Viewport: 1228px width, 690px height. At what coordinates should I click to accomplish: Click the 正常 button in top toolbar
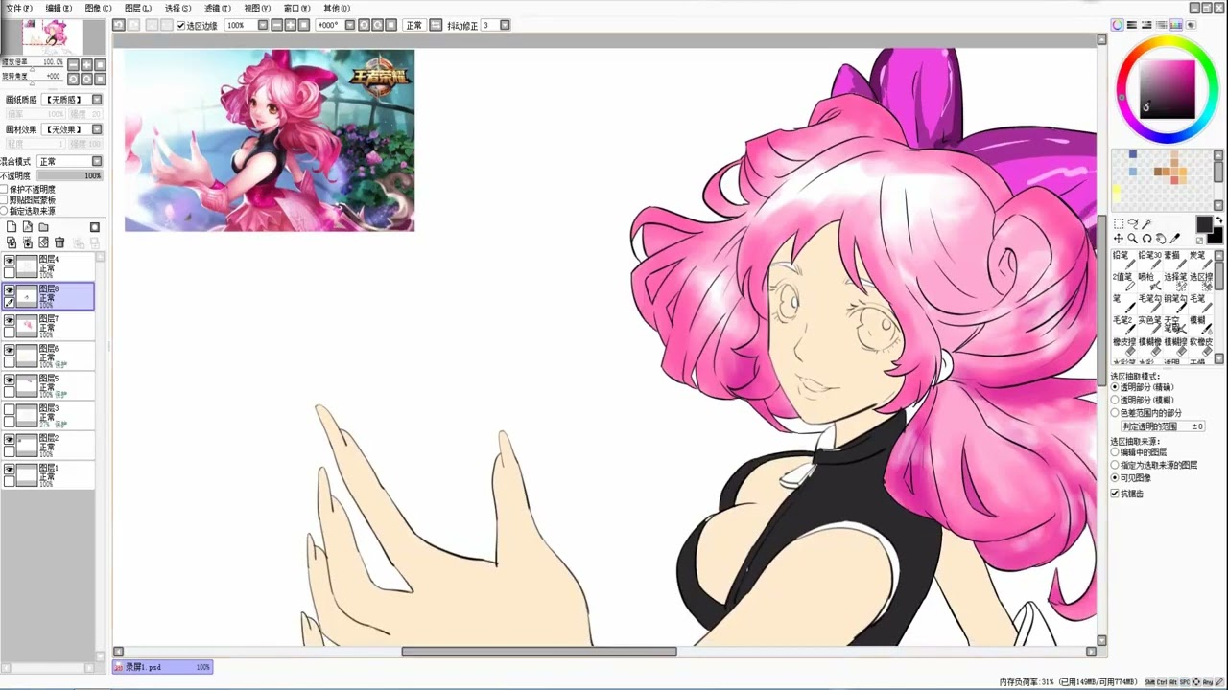tap(413, 25)
